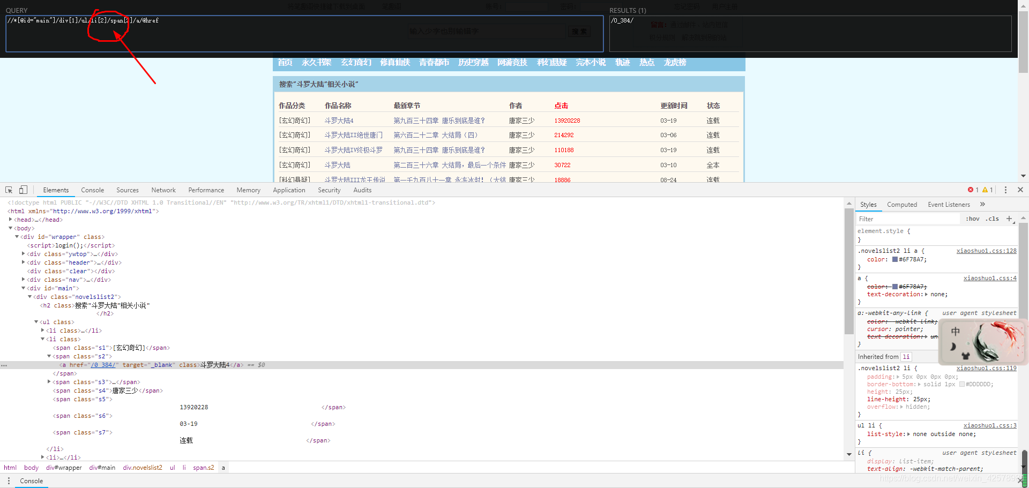Expand the div class nav node
This screenshot has height=488, width=1029.
coord(23,280)
